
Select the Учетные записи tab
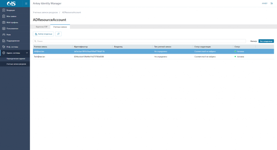click(x=60, y=27)
